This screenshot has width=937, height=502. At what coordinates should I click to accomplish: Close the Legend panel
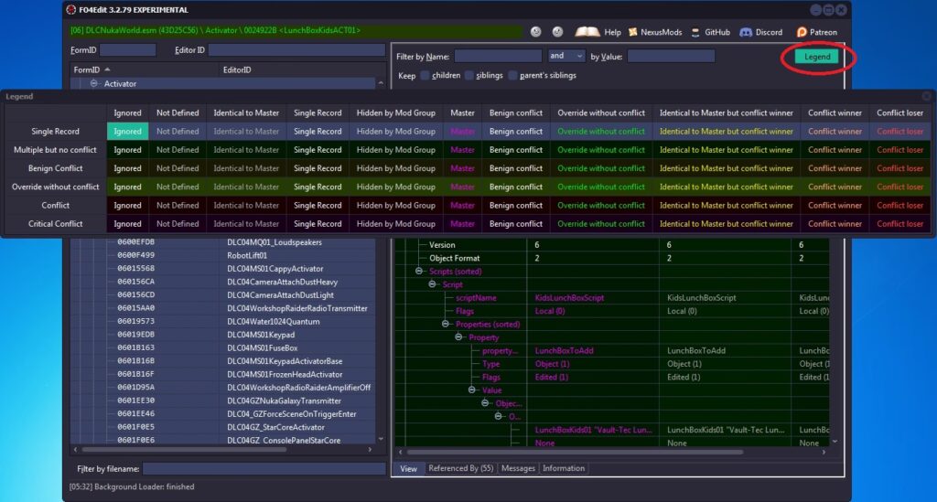(926, 96)
